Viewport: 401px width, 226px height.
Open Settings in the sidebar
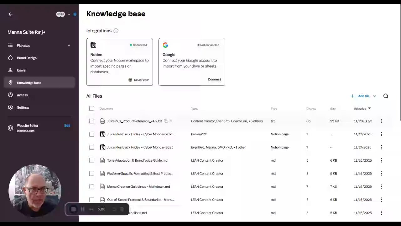coord(23,107)
